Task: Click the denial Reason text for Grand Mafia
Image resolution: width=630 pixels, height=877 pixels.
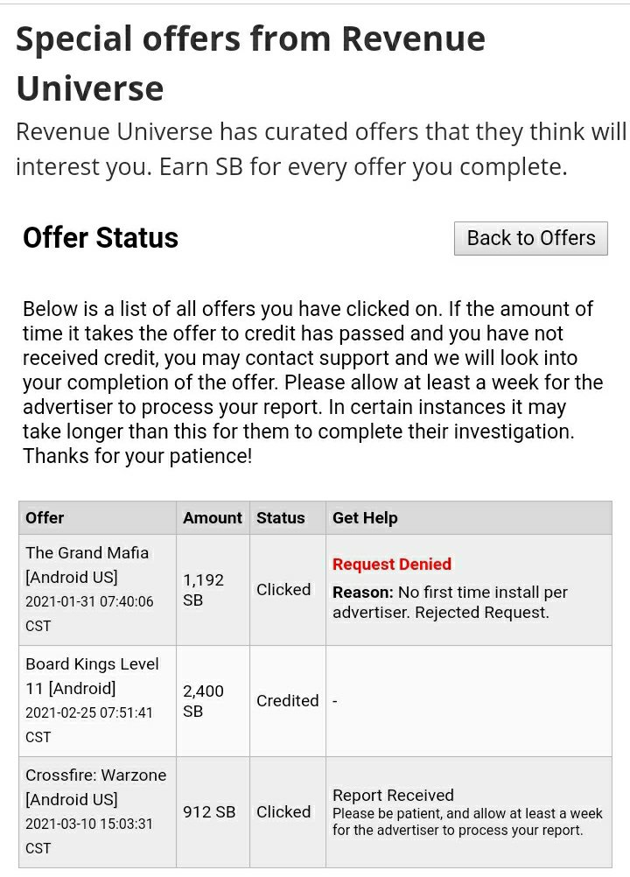Action: point(450,602)
